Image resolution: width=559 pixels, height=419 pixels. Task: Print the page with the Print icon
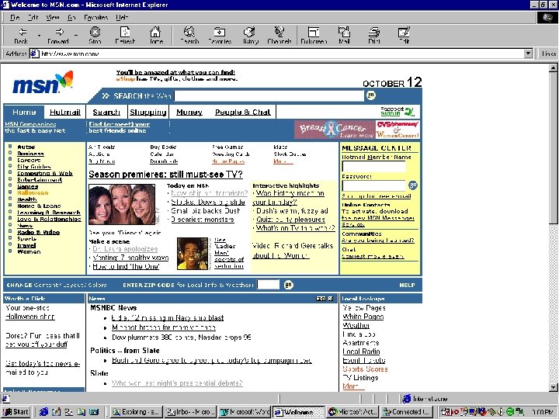point(374,36)
